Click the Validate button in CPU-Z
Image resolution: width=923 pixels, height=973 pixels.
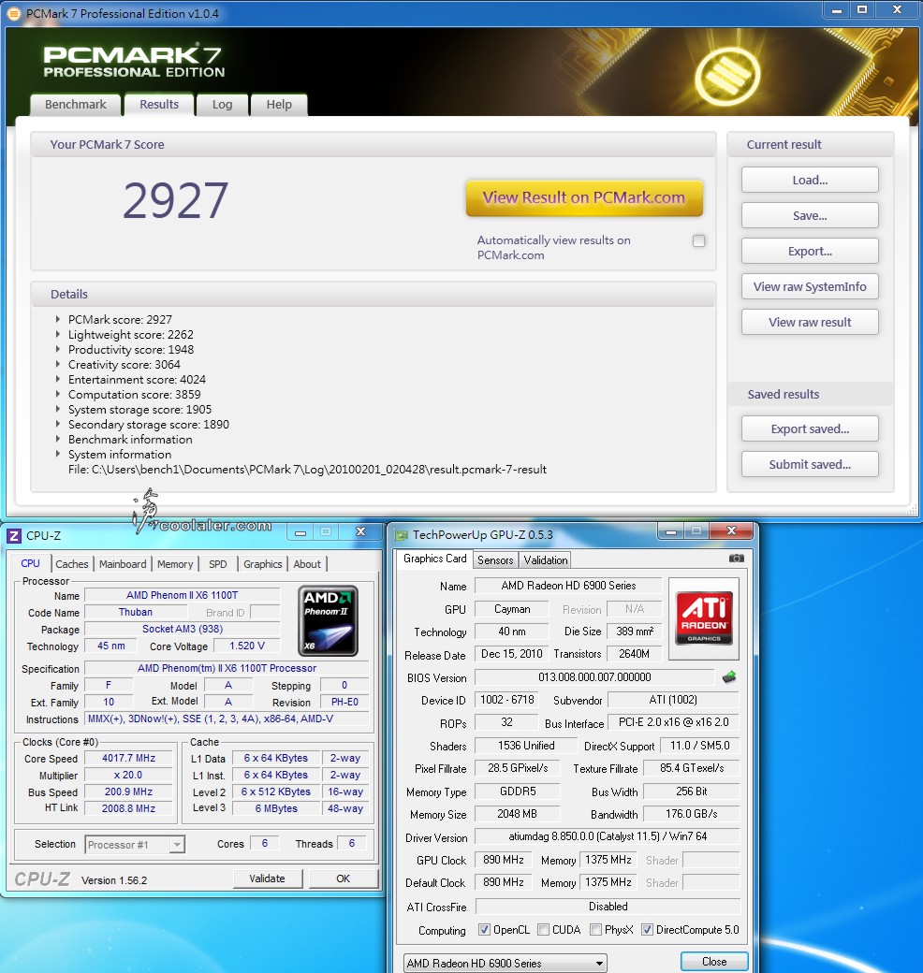coord(268,879)
